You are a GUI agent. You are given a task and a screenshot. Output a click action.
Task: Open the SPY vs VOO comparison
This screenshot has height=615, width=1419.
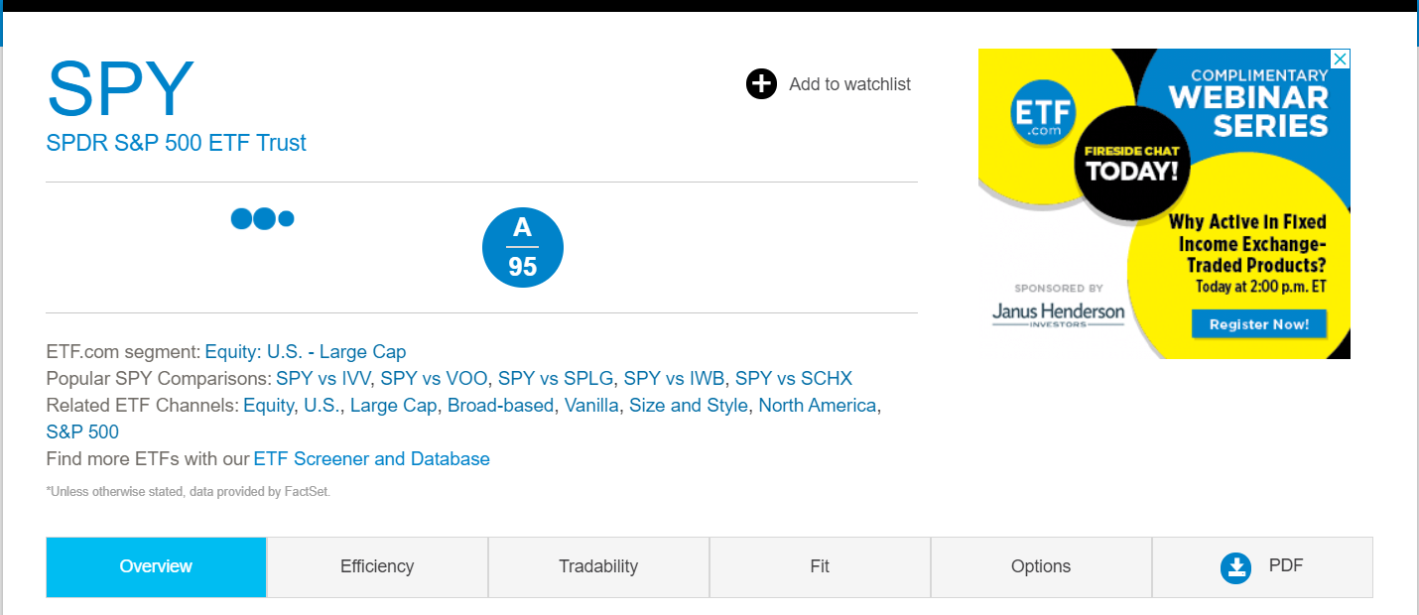435,379
